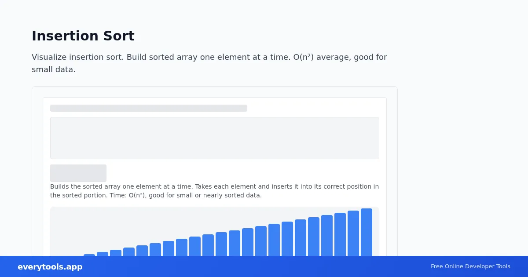Click the fourth-tallest blue bar
528x277 pixels.
pyautogui.click(x=327, y=236)
